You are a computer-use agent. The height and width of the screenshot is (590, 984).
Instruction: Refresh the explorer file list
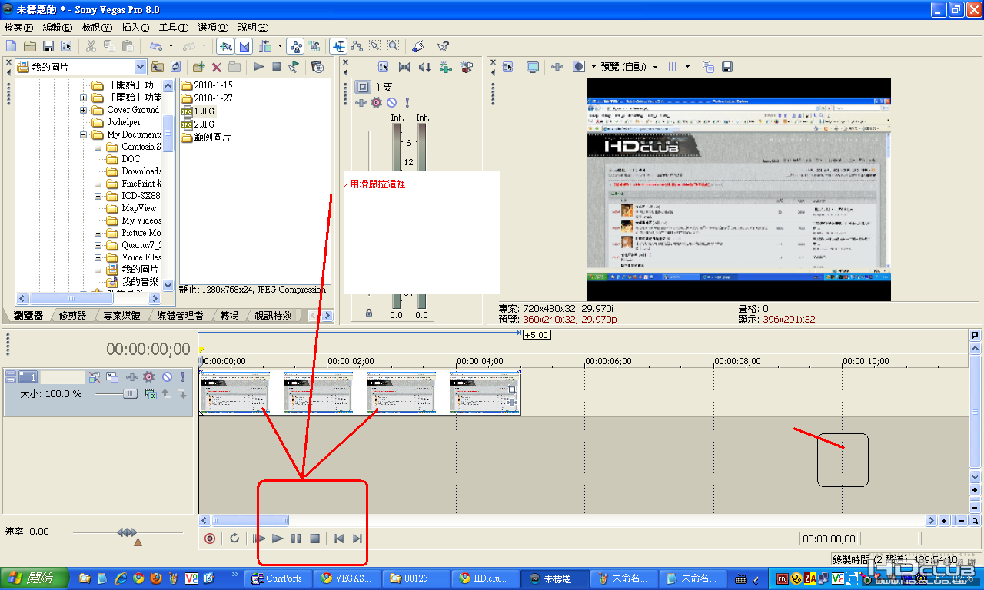coord(176,67)
